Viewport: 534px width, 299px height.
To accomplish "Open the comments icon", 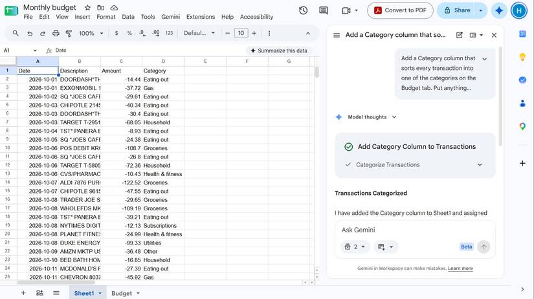I will tap(324, 10).
